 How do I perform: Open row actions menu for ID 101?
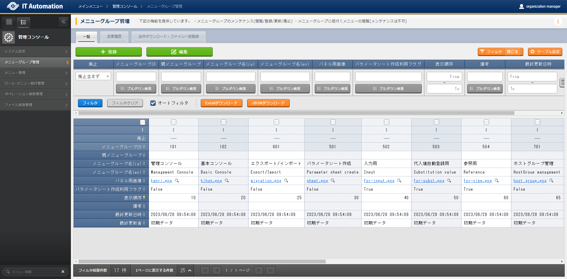(x=173, y=130)
